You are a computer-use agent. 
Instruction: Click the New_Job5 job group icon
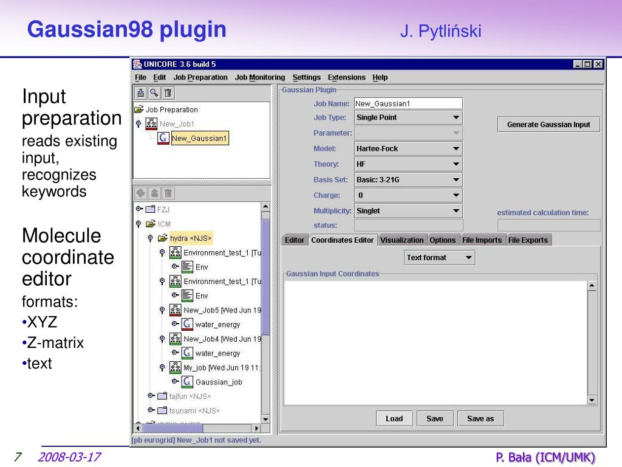click(176, 310)
